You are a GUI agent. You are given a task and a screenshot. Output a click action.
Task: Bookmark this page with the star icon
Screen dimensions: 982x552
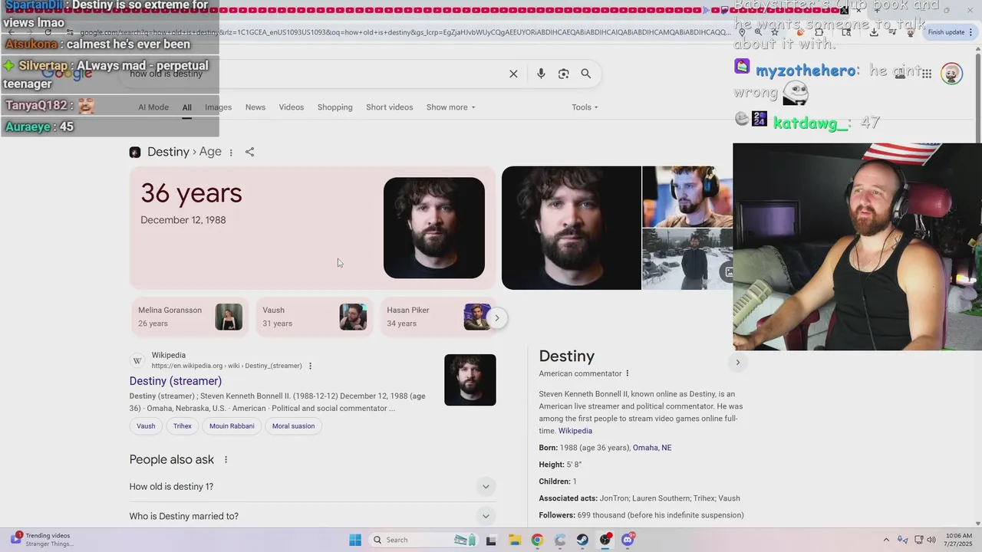775,32
